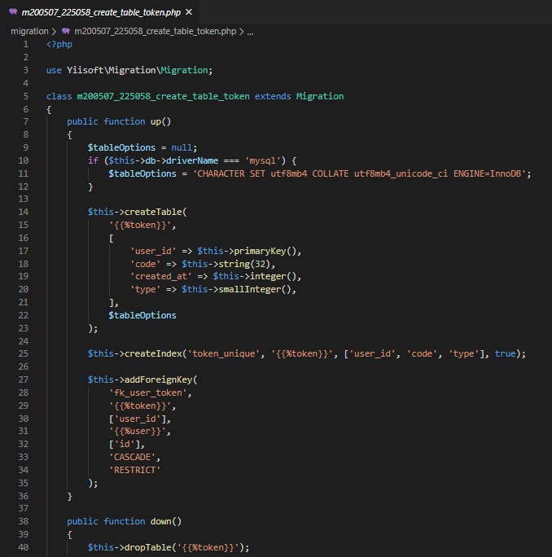
Task: Click the createTable method call
Action: (x=153, y=212)
